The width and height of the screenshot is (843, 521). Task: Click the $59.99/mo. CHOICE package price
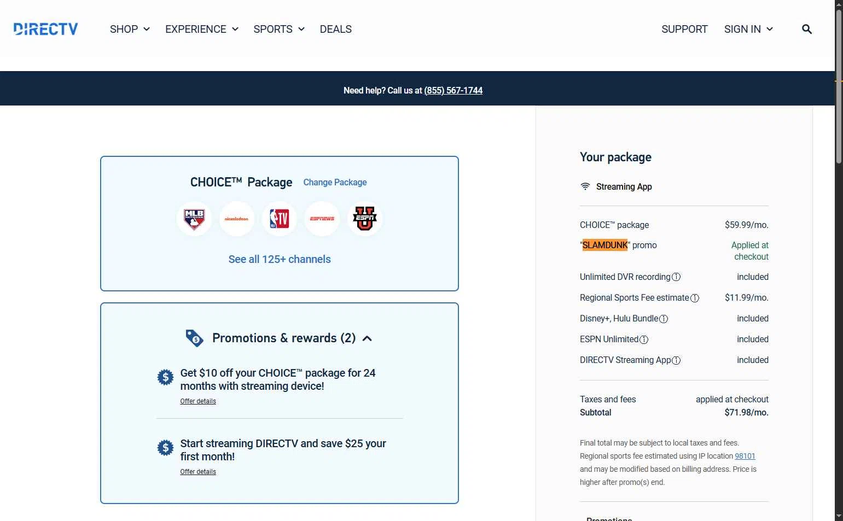[746, 225]
